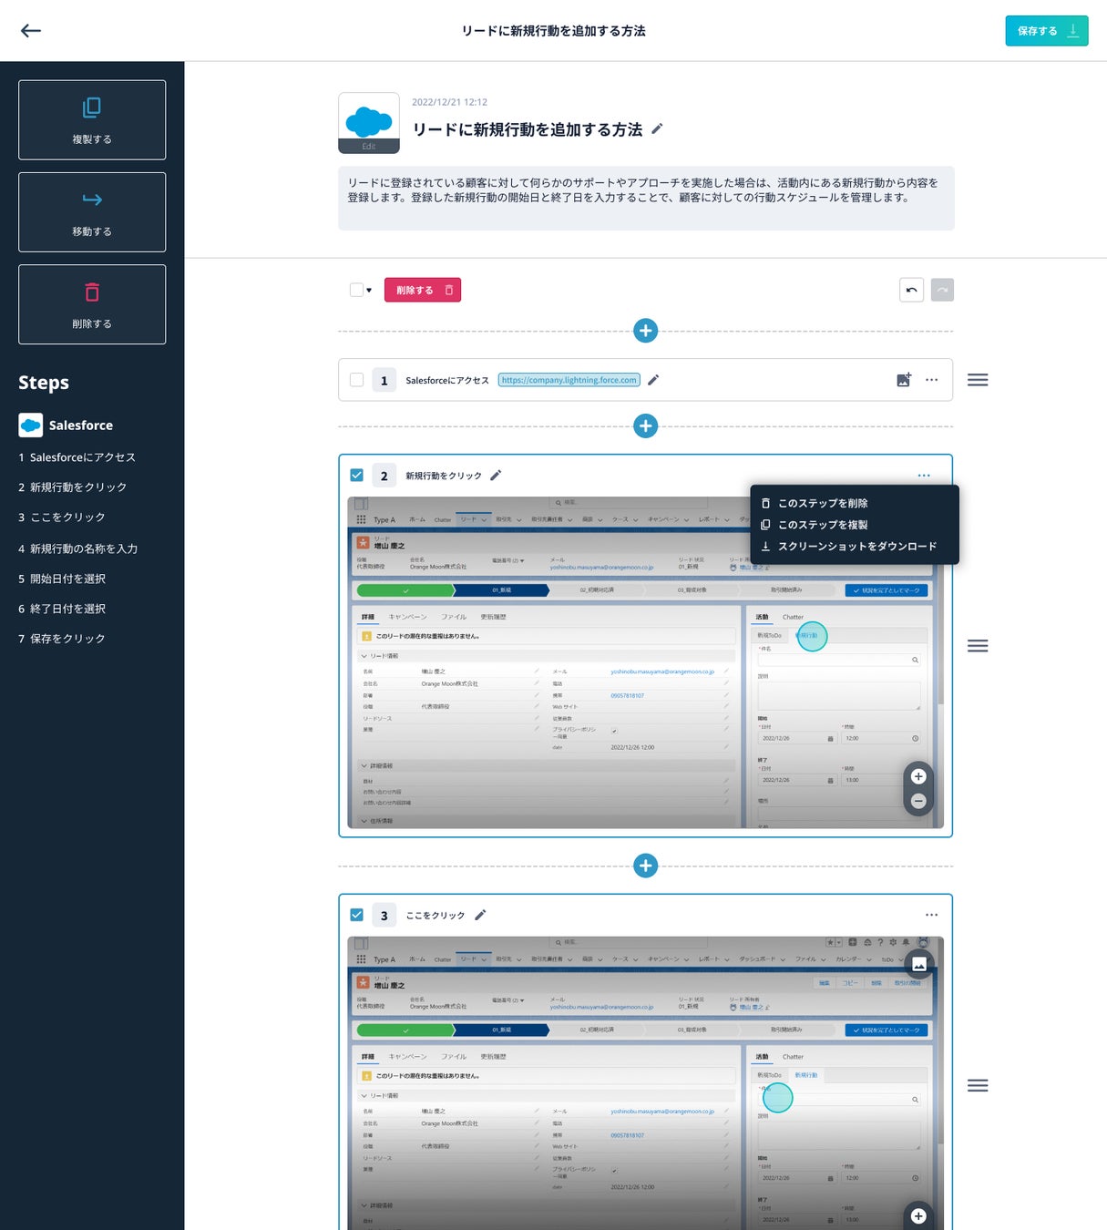This screenshot has height=1230, width=1107.
Task: Click the 保存する button
Action: tap(1047, 31)
